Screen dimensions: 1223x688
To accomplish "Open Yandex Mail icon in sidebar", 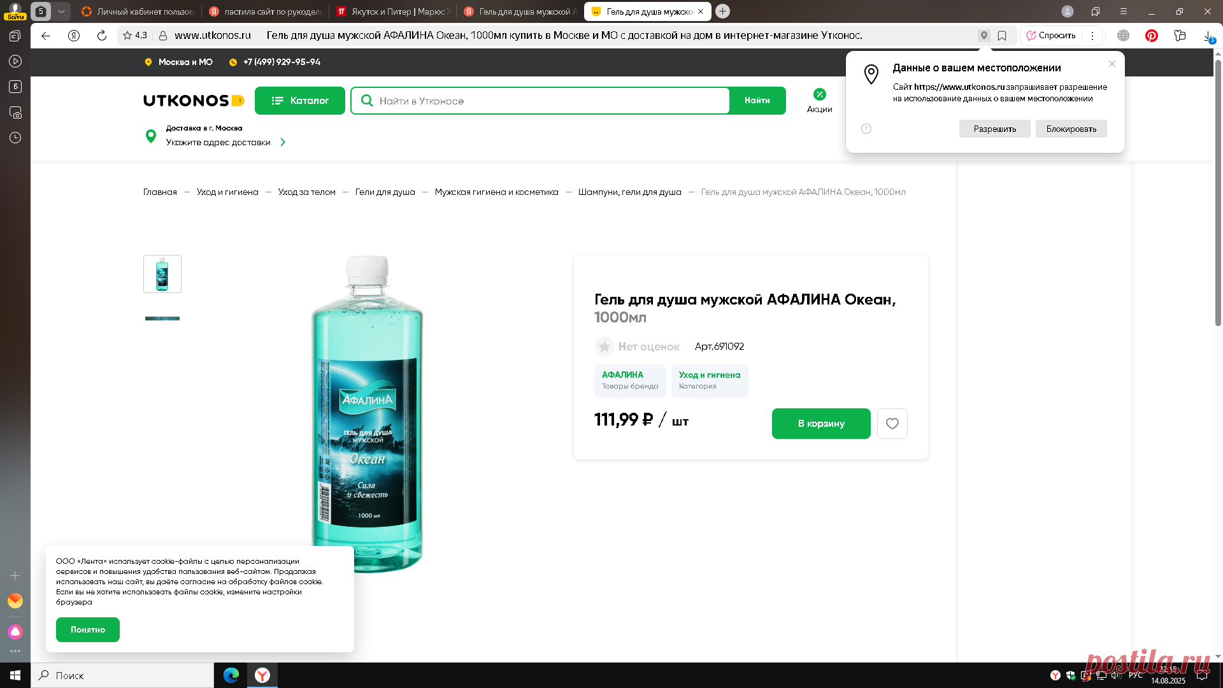I will coord(15,601).
